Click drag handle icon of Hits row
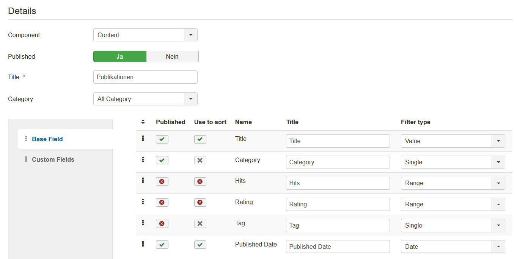517x259 pixels. (x=143, y=181)
